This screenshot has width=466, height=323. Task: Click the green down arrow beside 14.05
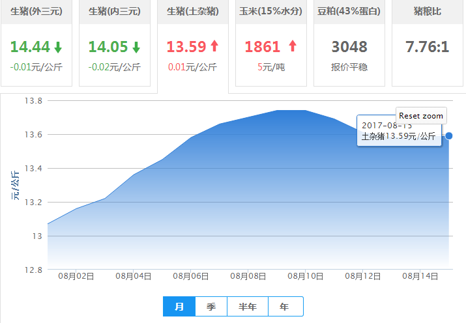136,47
